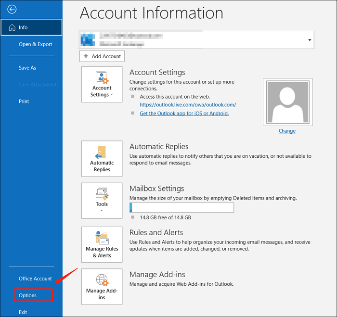Open the outlook.live.com web access link
Image resolution: width=337 pixels, height=317 pixels.
point(188,104)
